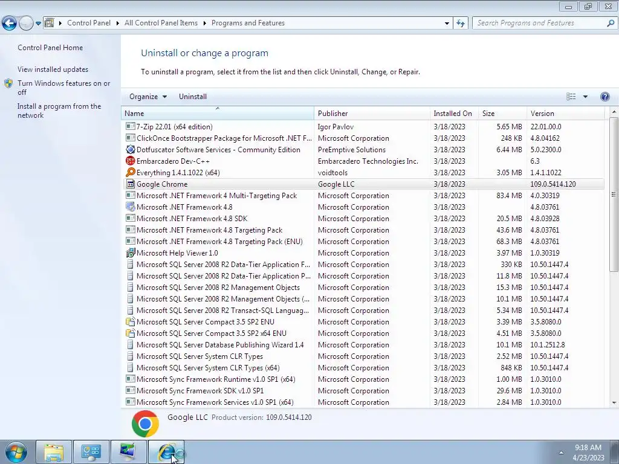619x464 pixels.
Task: Click Install a program from the network
Action: [59, 111]
